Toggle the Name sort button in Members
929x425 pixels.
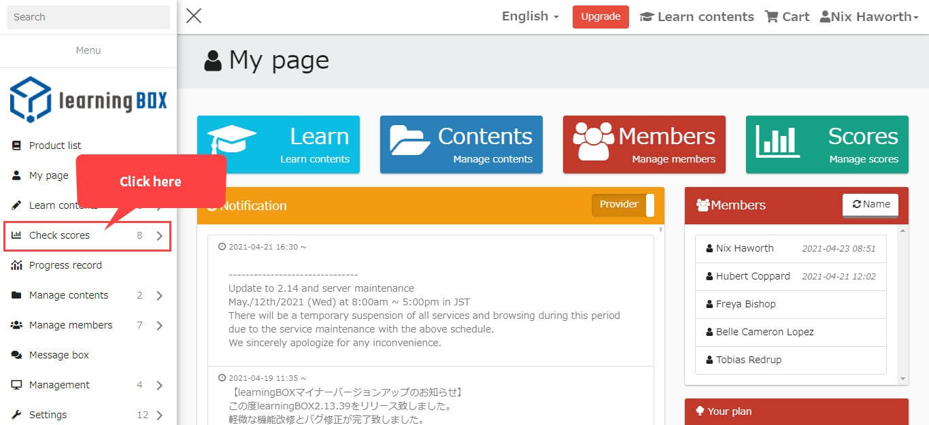coord(871,205)
